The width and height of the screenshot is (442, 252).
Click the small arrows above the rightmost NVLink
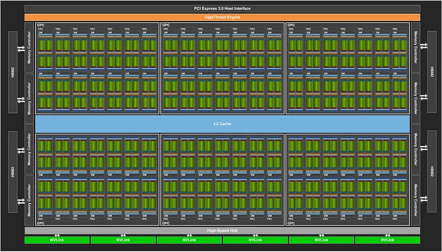coord(387,235)
